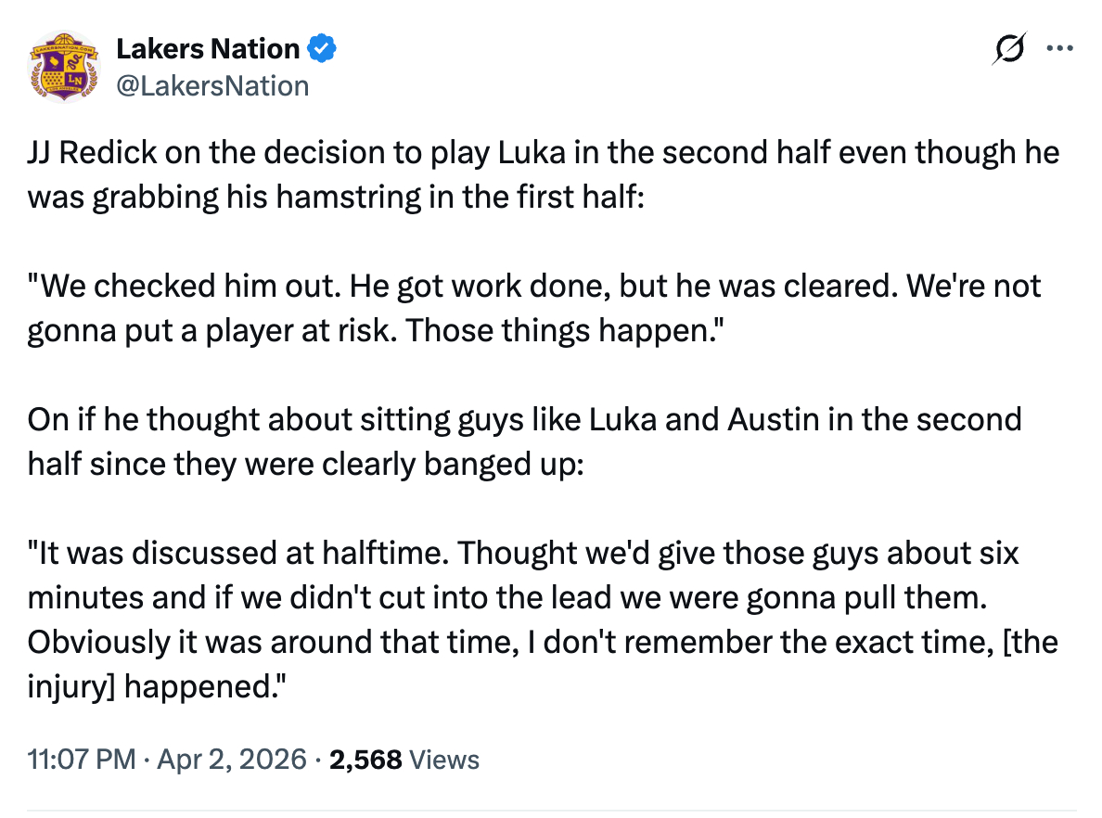
Task: Click the Lakers Nation profile avatar
Action: pos(64,65)
